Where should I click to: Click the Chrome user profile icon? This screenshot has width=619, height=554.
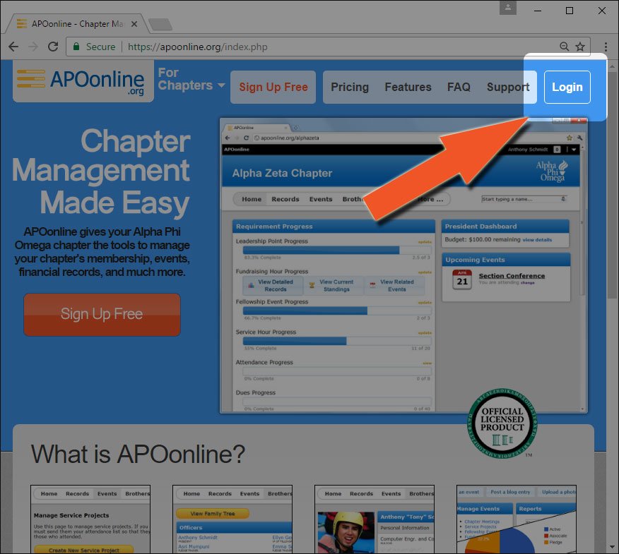click(507, 8)
